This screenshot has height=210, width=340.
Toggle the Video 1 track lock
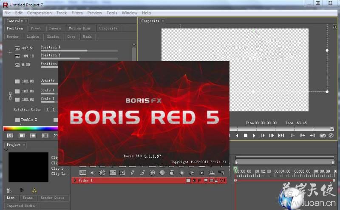pos(216,181)
